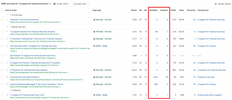
Task: Sort by the DR column header
Action: (x=140, y=10)
